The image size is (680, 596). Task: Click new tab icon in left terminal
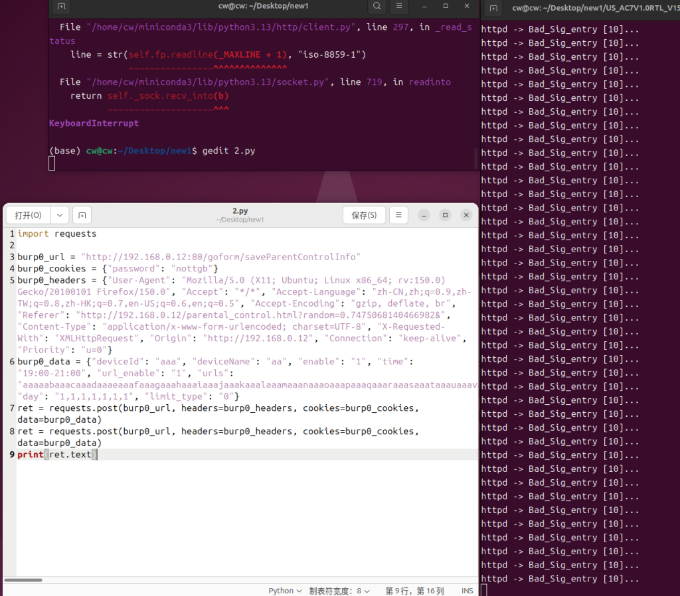tap(61, 7)
